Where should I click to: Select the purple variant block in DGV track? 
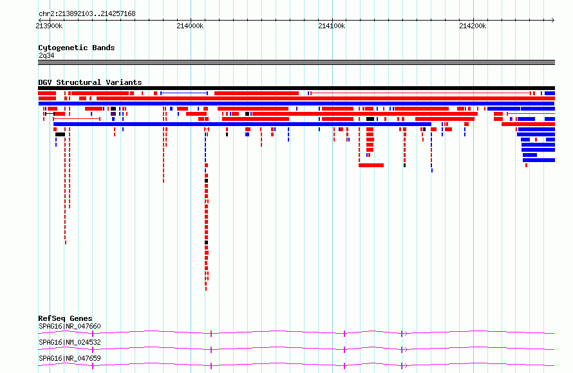click(113, 114)
